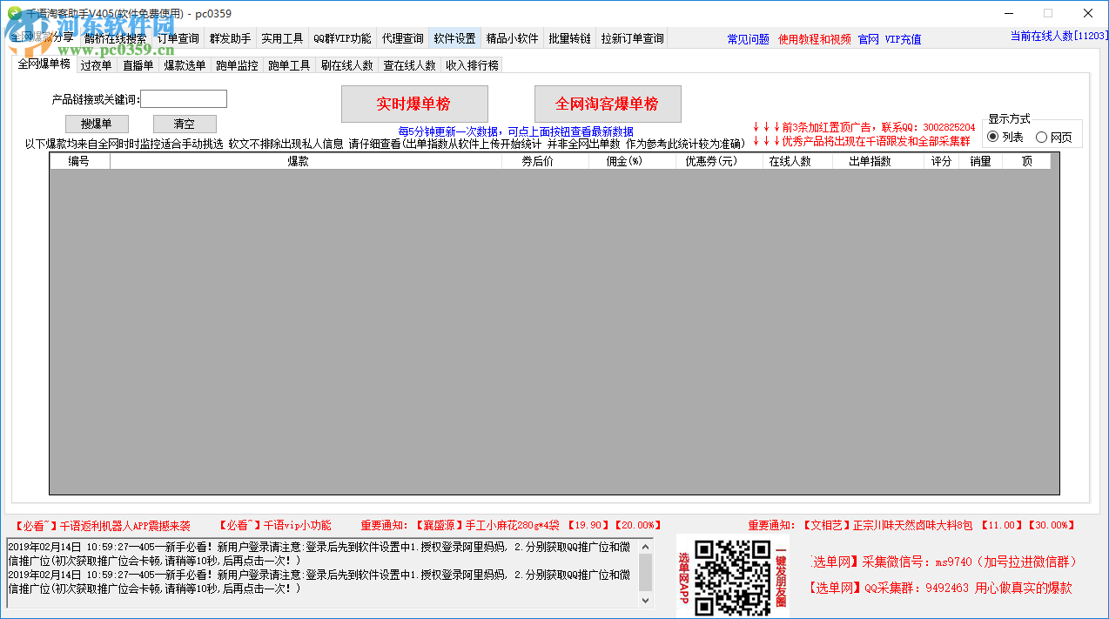Open the 千语返利机器人APP震撼来袭 notice
Screen dimensions: 1109x619
coord(101,526)
